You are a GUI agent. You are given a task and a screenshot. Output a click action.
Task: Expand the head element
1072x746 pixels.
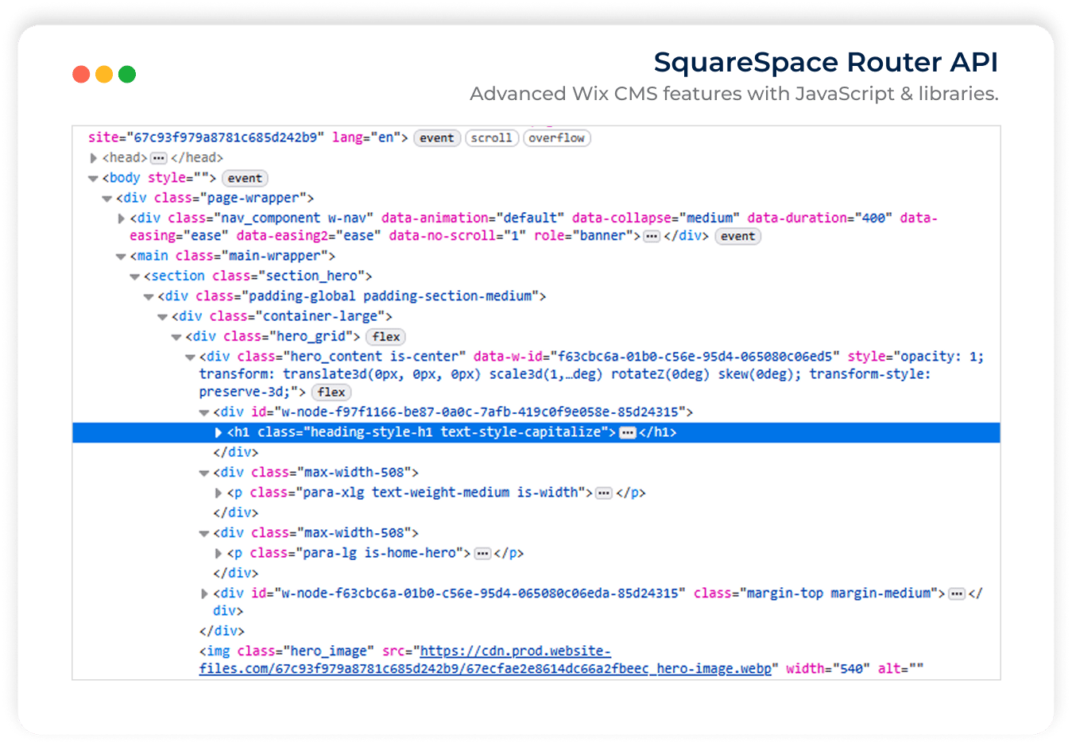pyautogui.click(x=94, y=158)
